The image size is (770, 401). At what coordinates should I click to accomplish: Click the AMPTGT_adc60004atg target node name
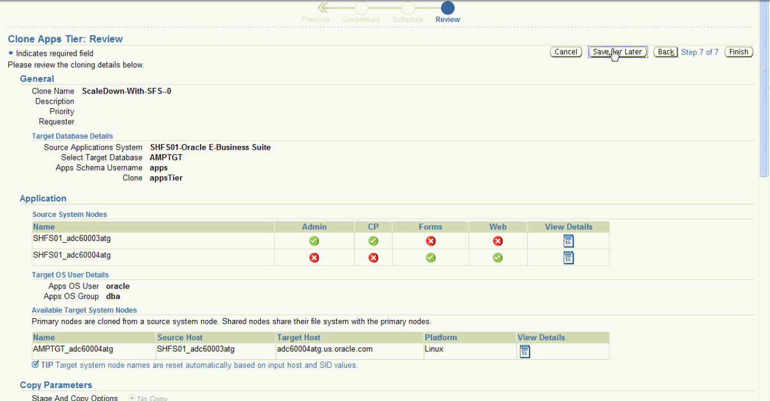(73, 349)
